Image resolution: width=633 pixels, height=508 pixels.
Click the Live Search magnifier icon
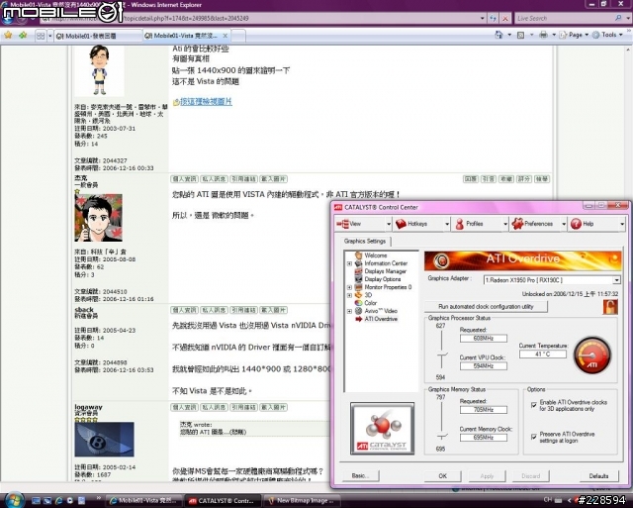click(618, 18)
